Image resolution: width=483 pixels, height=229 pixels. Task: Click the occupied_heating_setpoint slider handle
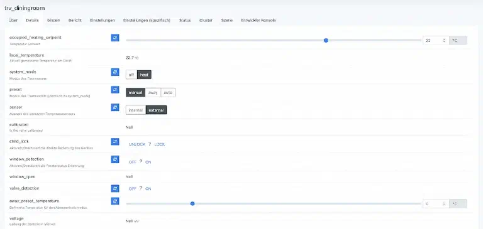[x=326, y=40]
